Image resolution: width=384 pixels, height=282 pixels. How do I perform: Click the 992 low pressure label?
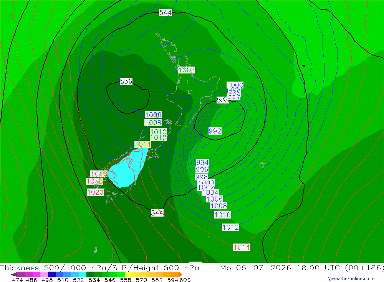(215, 131)
